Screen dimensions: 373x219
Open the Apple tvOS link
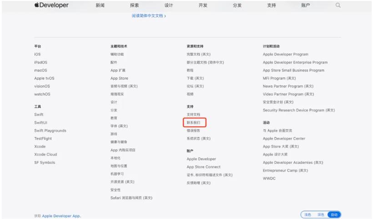click(44, 78)
